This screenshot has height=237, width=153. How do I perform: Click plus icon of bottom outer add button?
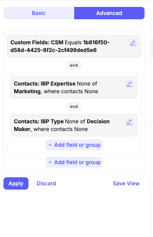50,162
